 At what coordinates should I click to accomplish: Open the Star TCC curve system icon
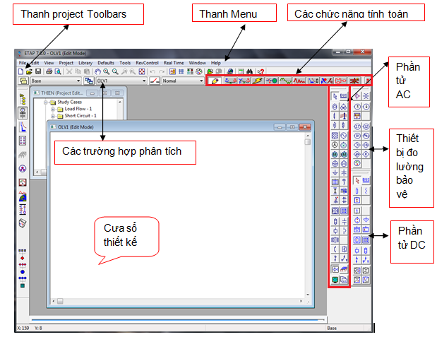coord(23,127)
